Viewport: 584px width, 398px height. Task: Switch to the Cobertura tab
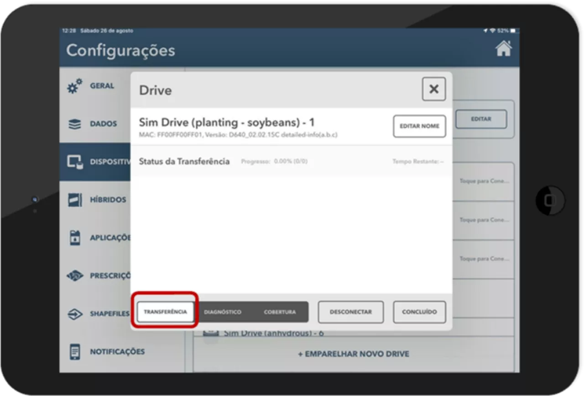click(280, 312)
